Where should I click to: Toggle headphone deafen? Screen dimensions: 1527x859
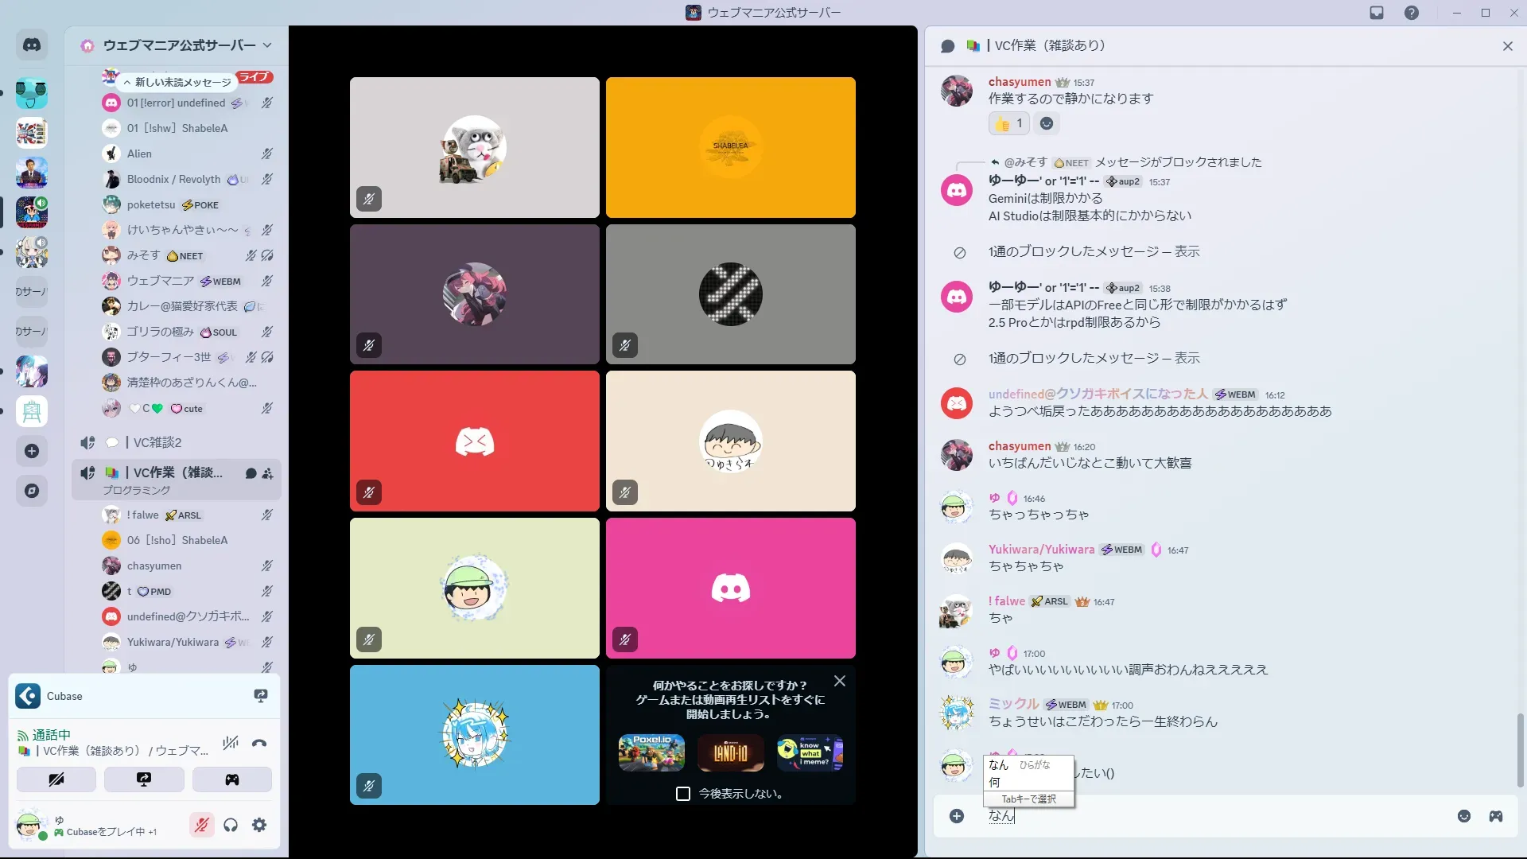coord(231,826)
